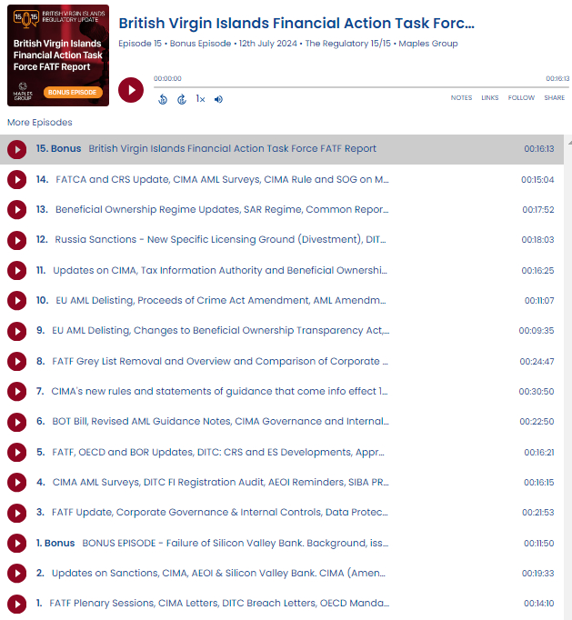This screenshot has height=620, width=572.
Task: Play the main episode with large play button
Action: click(131, 90)
